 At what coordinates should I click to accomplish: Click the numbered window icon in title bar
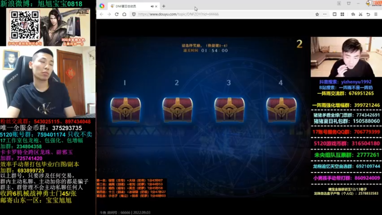(x=339, y=3)
